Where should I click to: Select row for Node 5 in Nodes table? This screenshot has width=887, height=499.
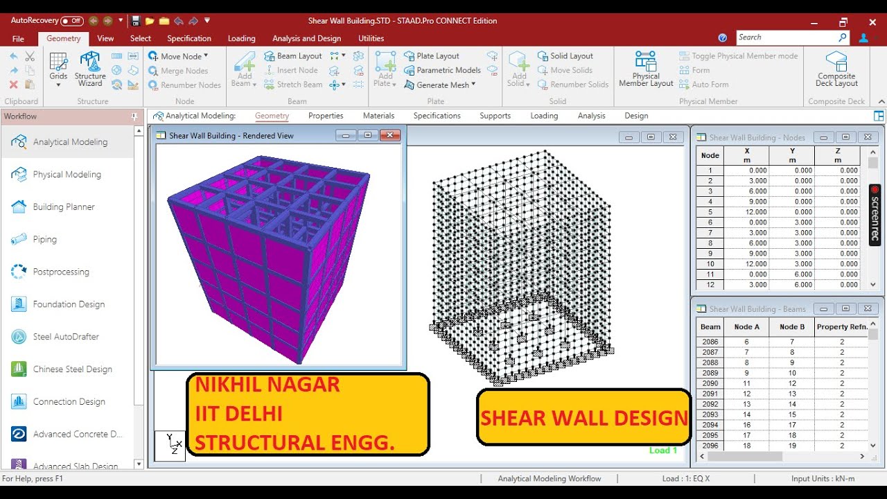click(779, 212)
